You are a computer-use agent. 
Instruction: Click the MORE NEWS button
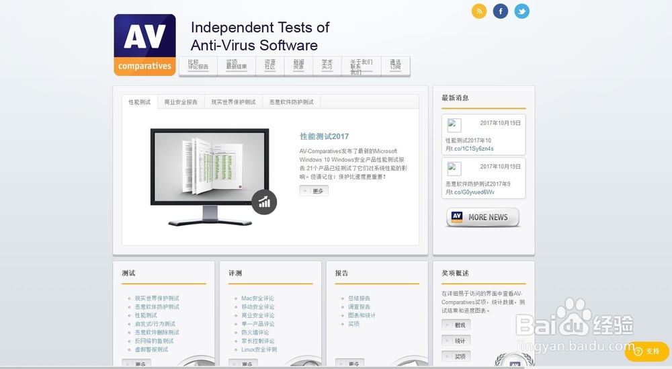(x=482, y=217)
